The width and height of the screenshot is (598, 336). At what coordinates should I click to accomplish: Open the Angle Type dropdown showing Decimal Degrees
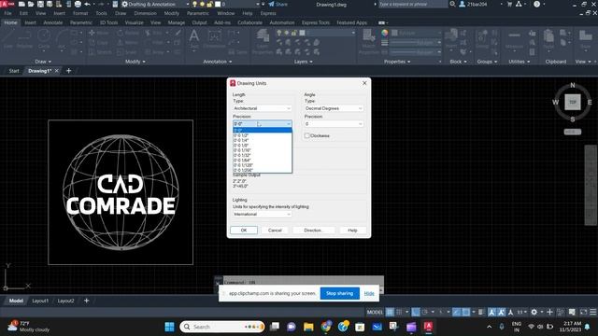(334, 108)
